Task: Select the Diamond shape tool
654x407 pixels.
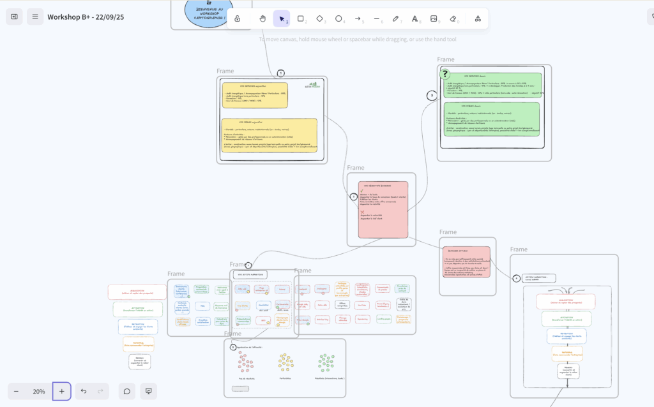Action: 319,19
